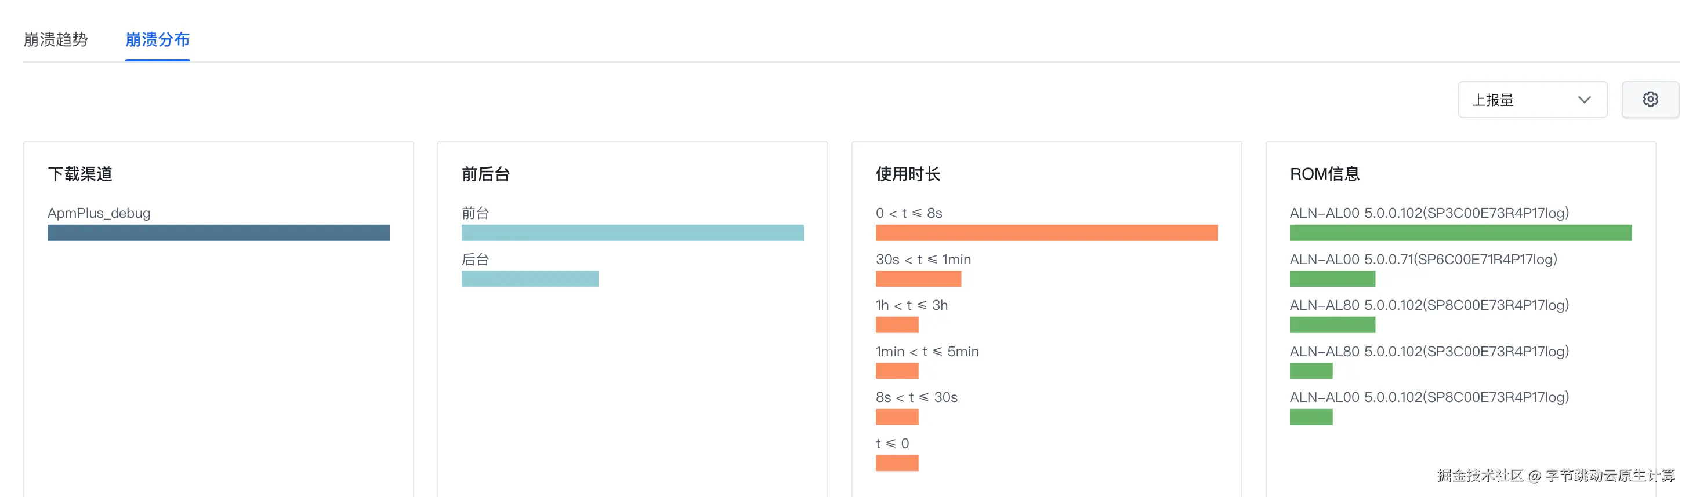The height and width of the screenshot is (497, 1689).
Task: Click the ALN-AL80 5.0.0.102 SP3C00E73R4P17log bar
Action: 1311,371
